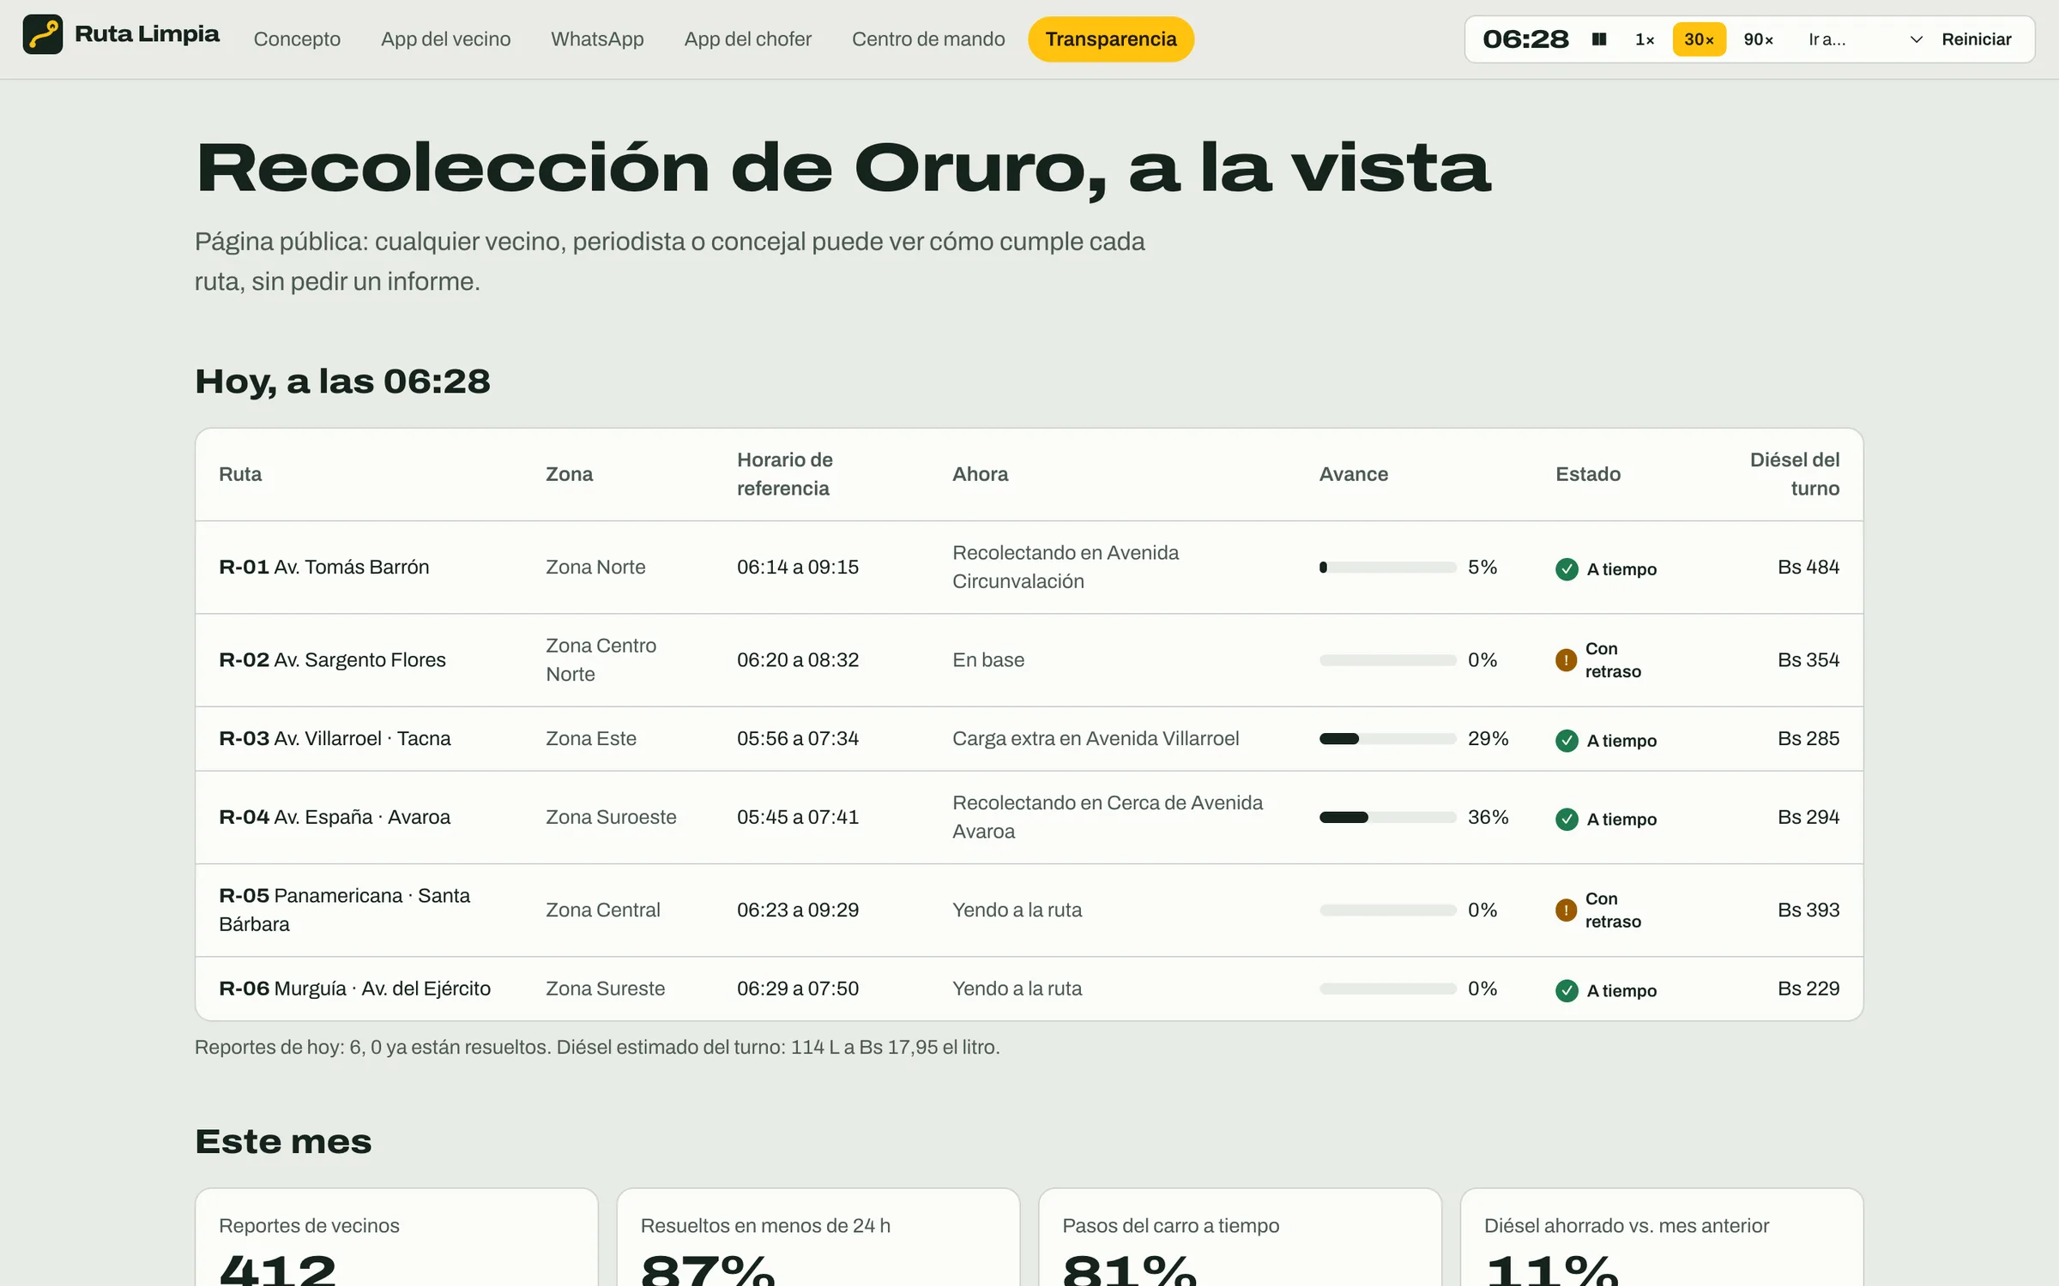The width and height of the screenshot is (2059, 1286).
Task: Select route R-03 Av. Villarroel · Tacna
Action: click(335, 739)
